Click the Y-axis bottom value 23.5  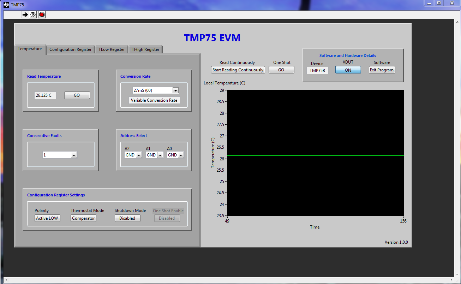pos(220,216)
